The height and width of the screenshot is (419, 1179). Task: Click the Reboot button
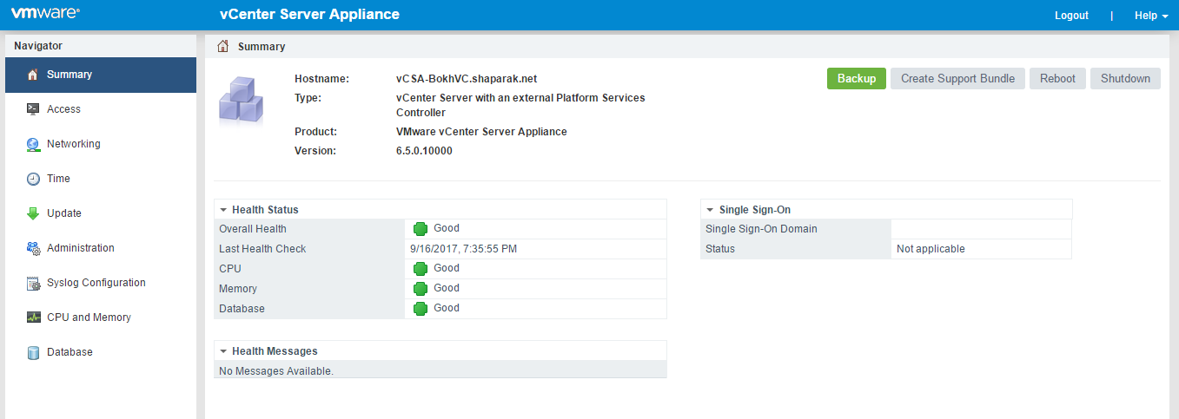(x=1057, y=78)
